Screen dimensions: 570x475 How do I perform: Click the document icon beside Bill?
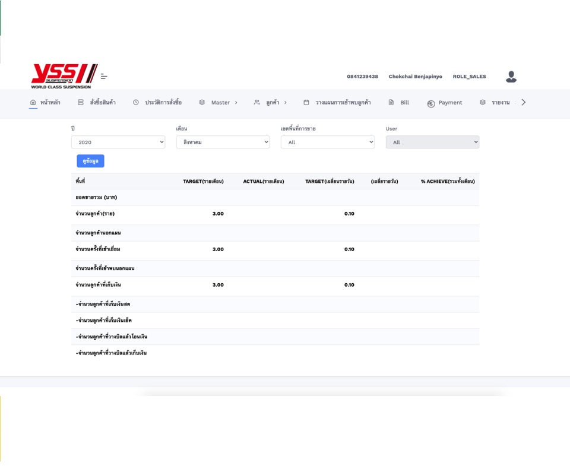[x=391, y=103]
